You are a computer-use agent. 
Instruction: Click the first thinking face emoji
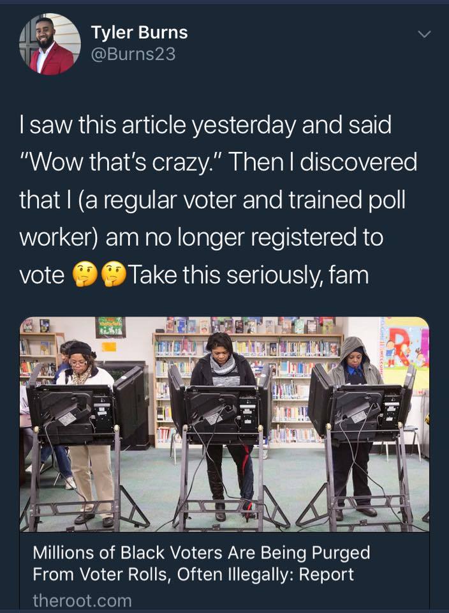85,275
